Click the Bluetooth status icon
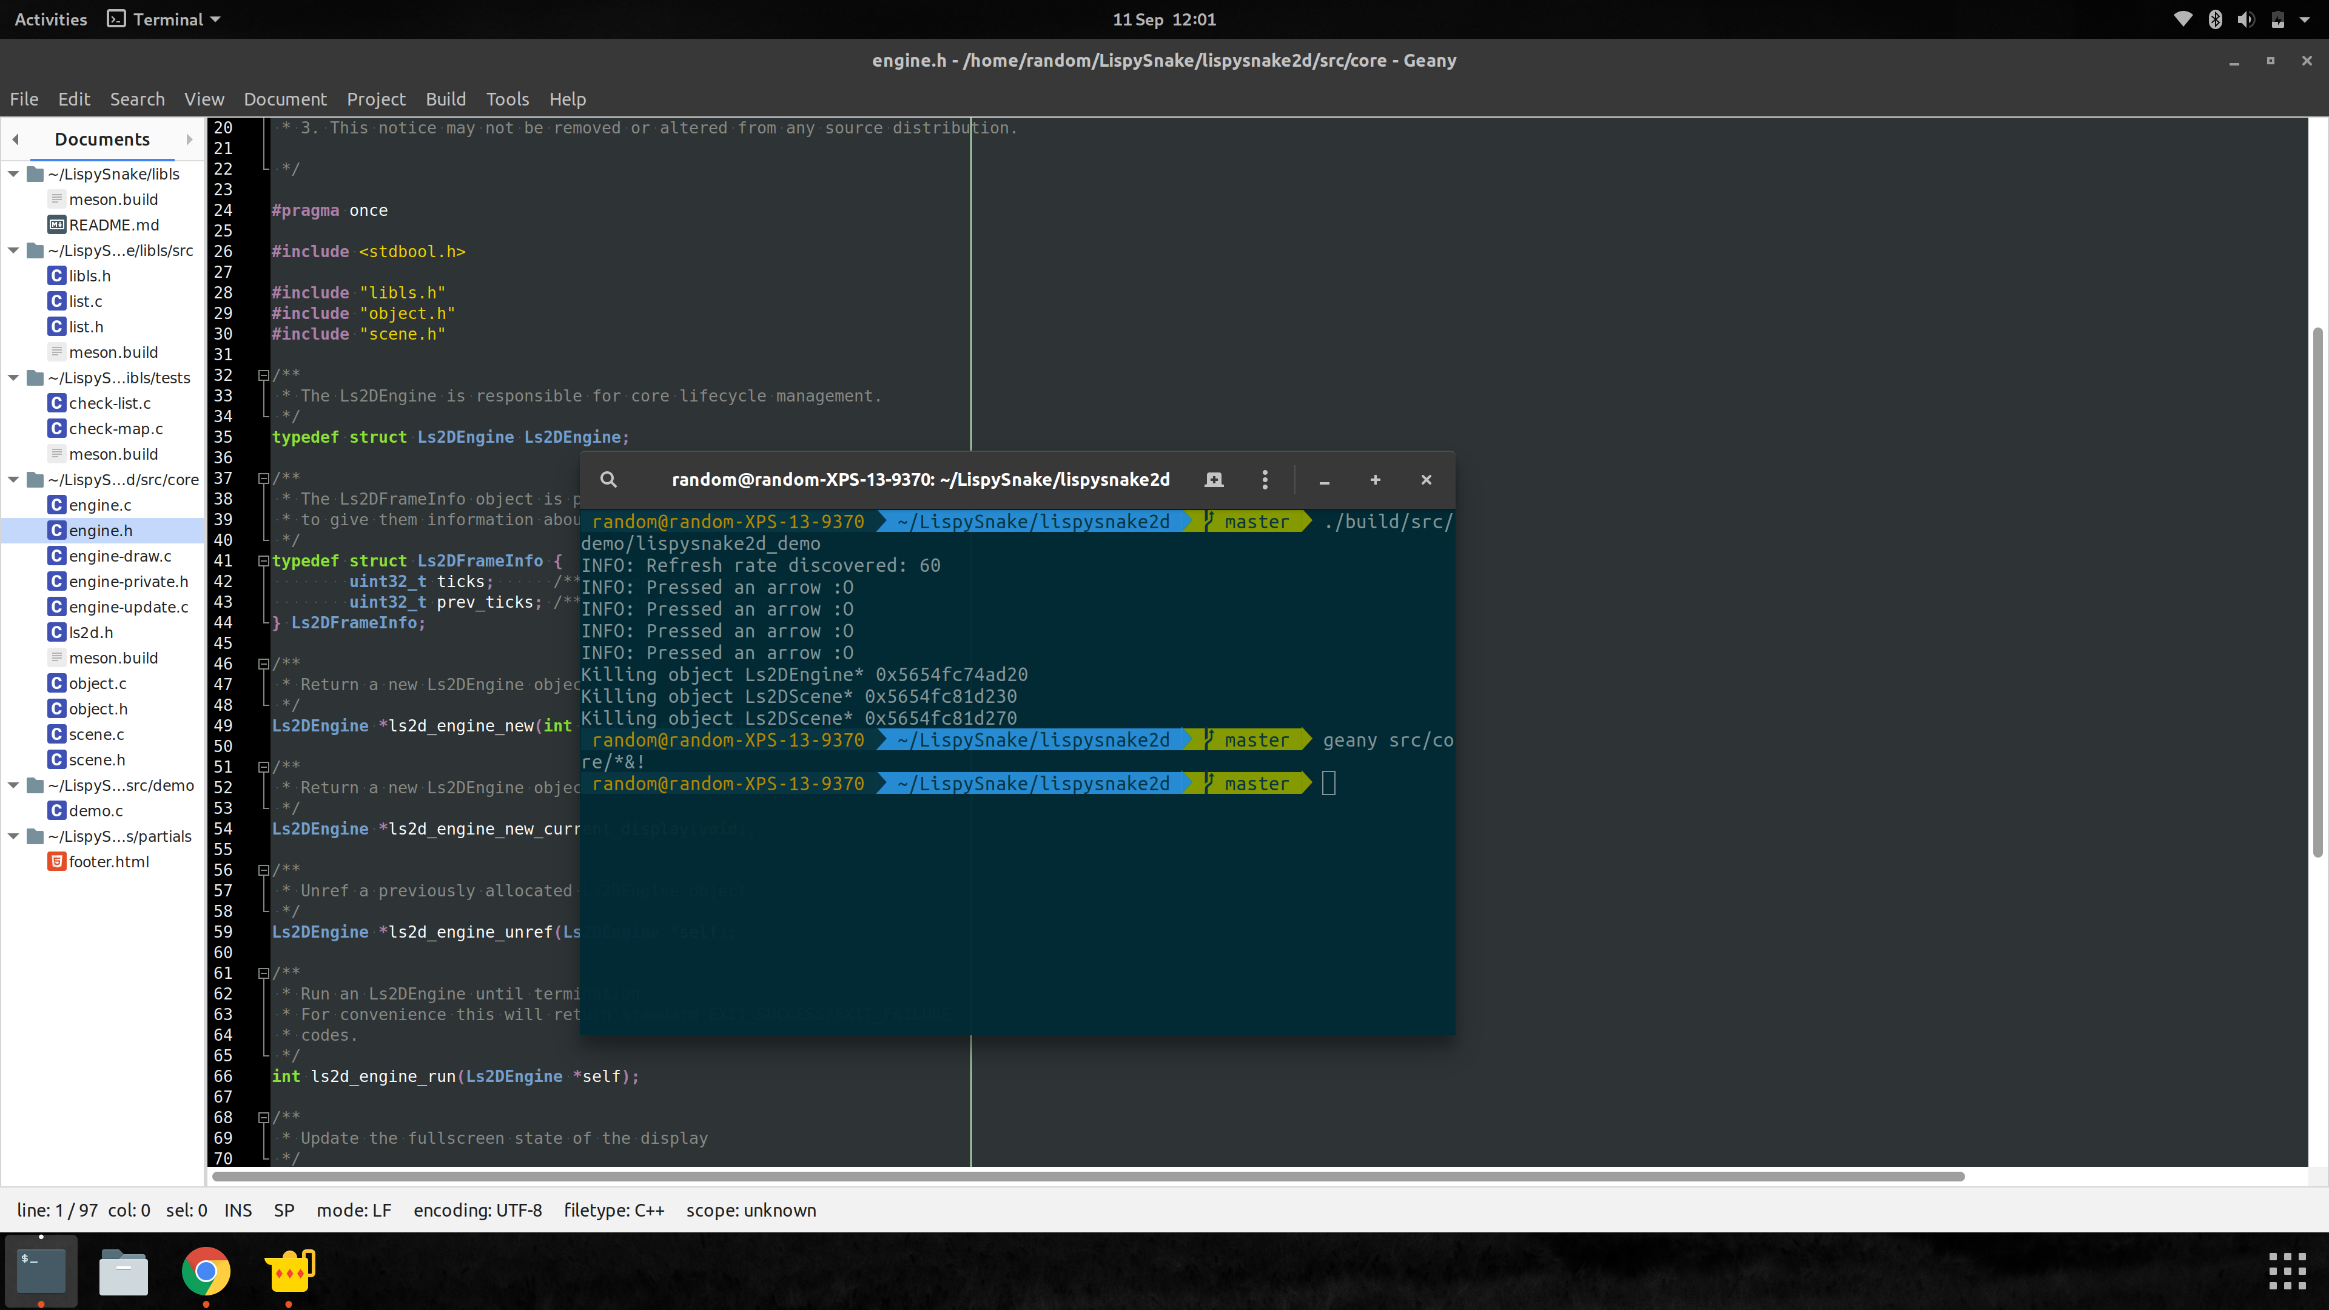 pos(2215,19)
